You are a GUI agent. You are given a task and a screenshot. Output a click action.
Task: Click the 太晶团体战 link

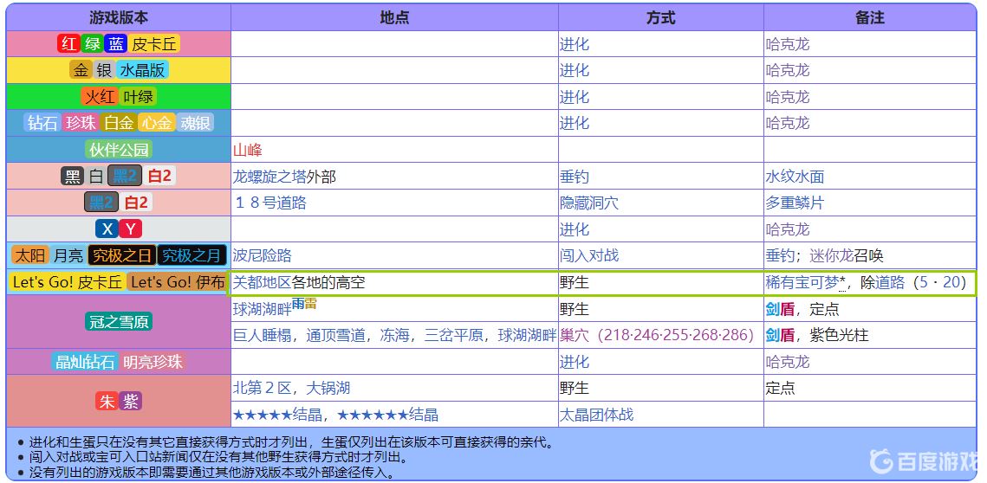tap(597, 415)
